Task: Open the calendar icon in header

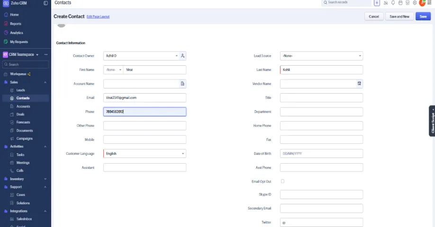Action: [400, 3]
